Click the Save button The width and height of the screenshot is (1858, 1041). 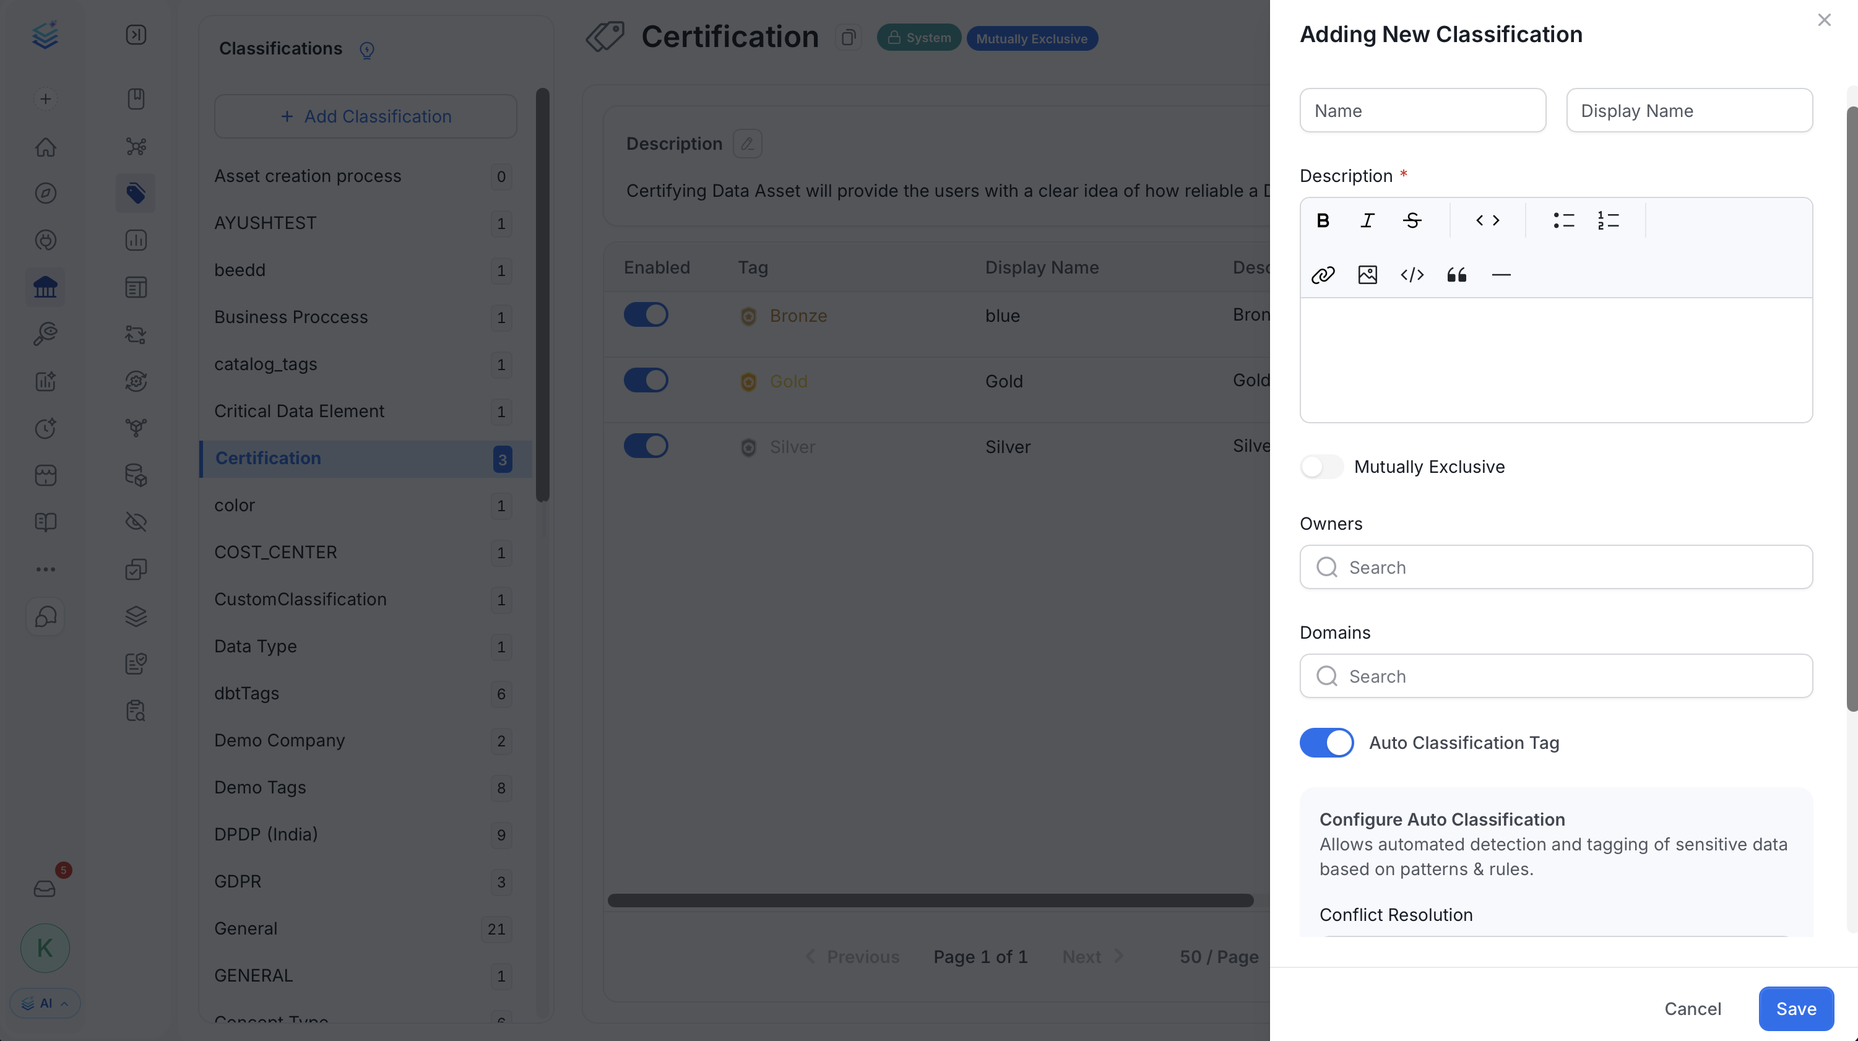tap(1796, 1009)
